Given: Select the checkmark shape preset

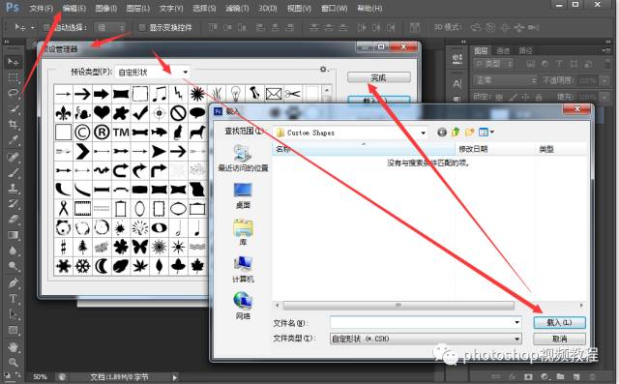Looking at the screenshot, I should (x=139, y=113).
